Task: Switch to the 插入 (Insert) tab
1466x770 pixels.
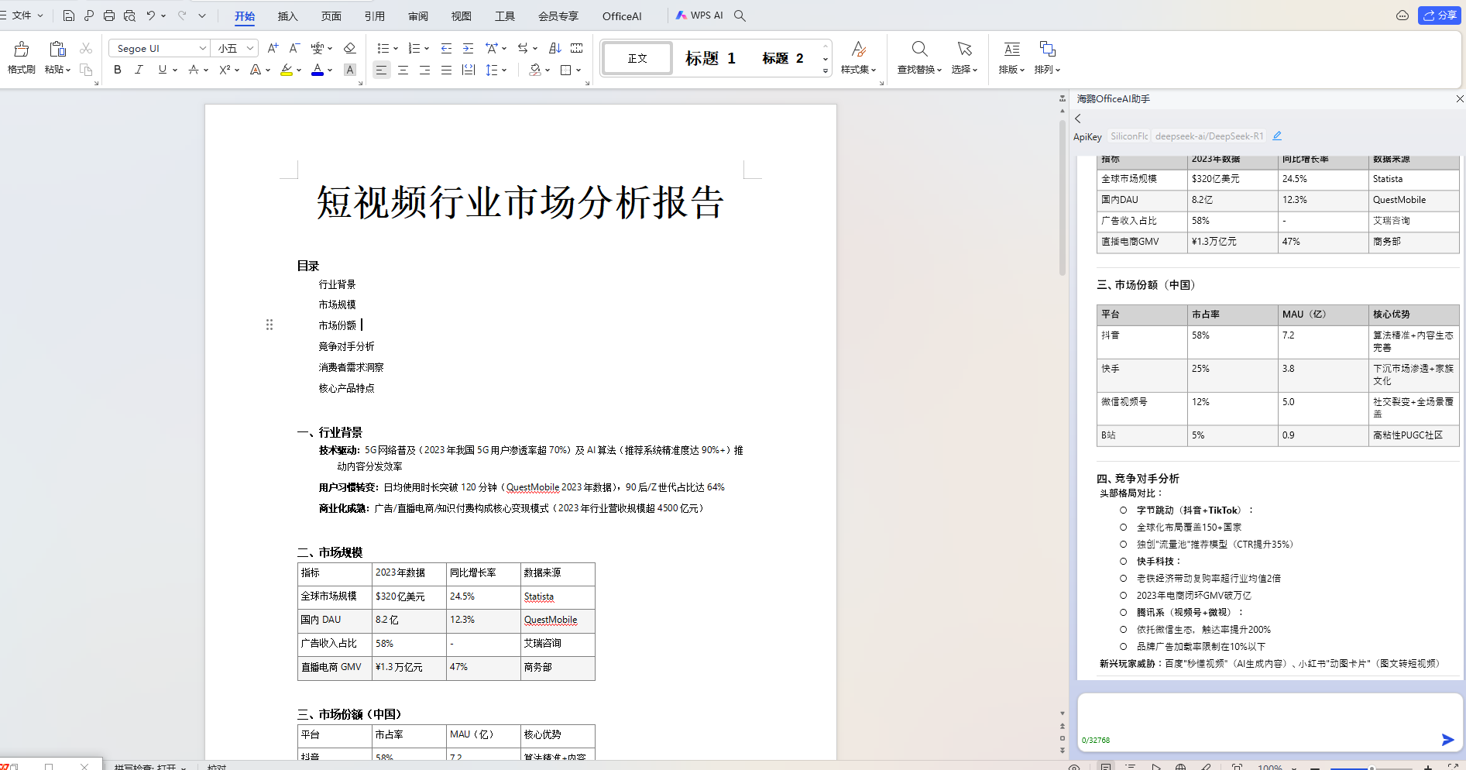Action: [x=288, y=15]
